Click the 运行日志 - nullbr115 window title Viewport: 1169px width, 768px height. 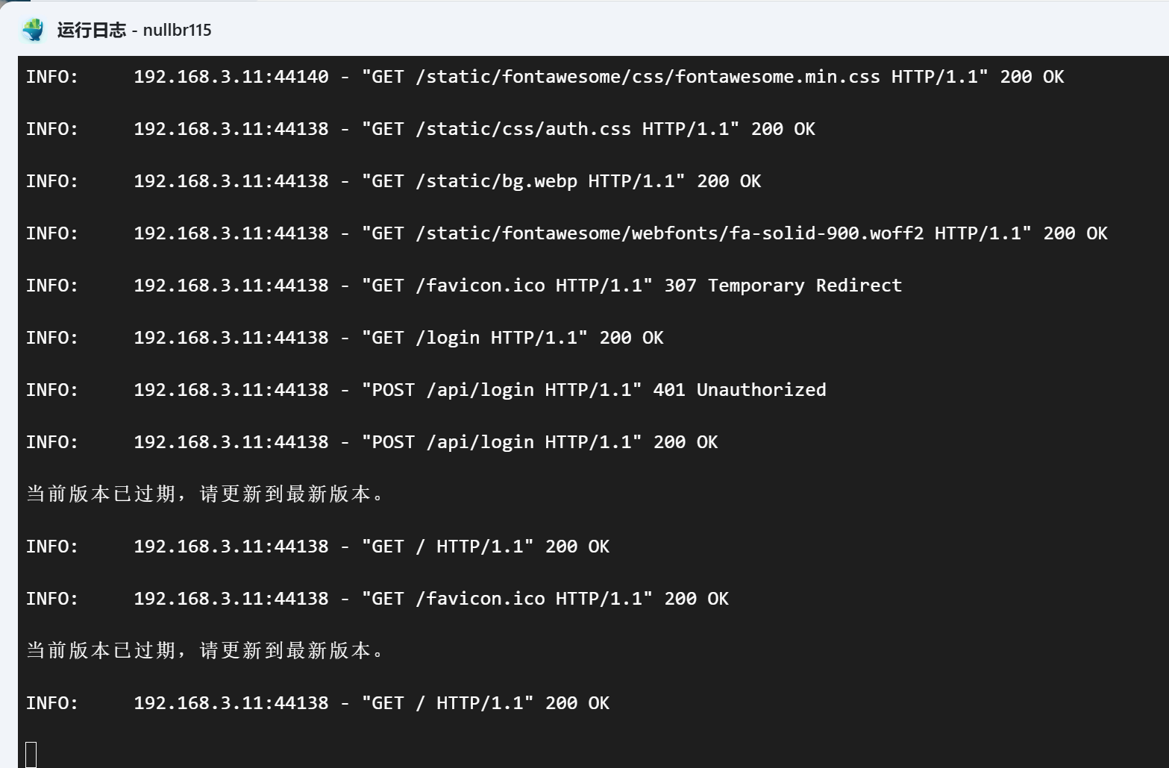[134, 30]
